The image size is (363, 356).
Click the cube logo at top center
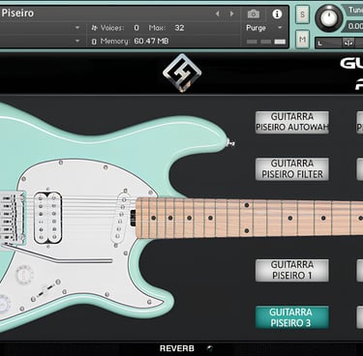pos(182,73)
